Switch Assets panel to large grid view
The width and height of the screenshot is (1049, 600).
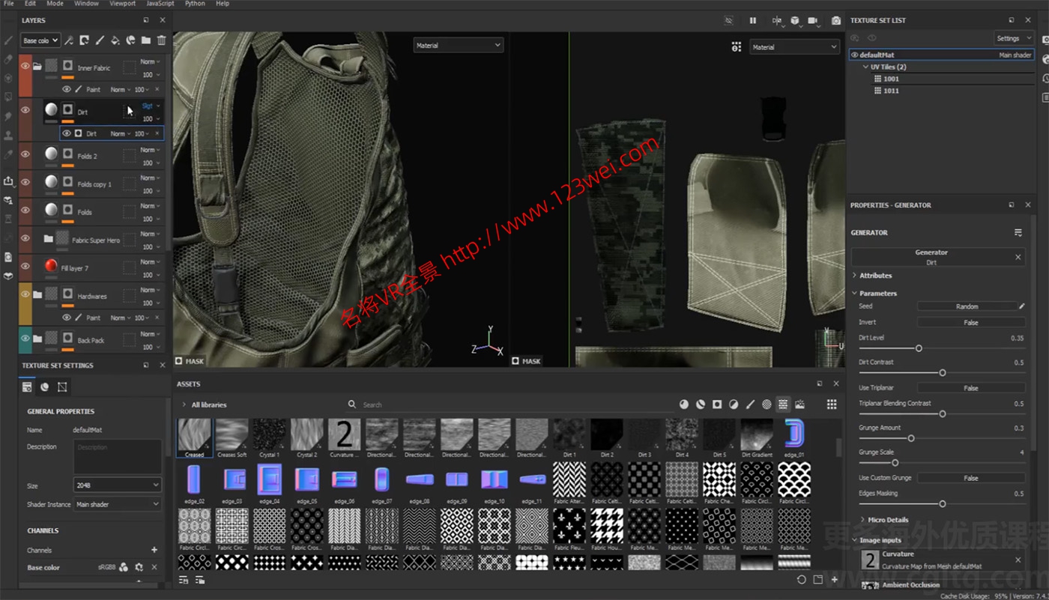tap(832, 404)
